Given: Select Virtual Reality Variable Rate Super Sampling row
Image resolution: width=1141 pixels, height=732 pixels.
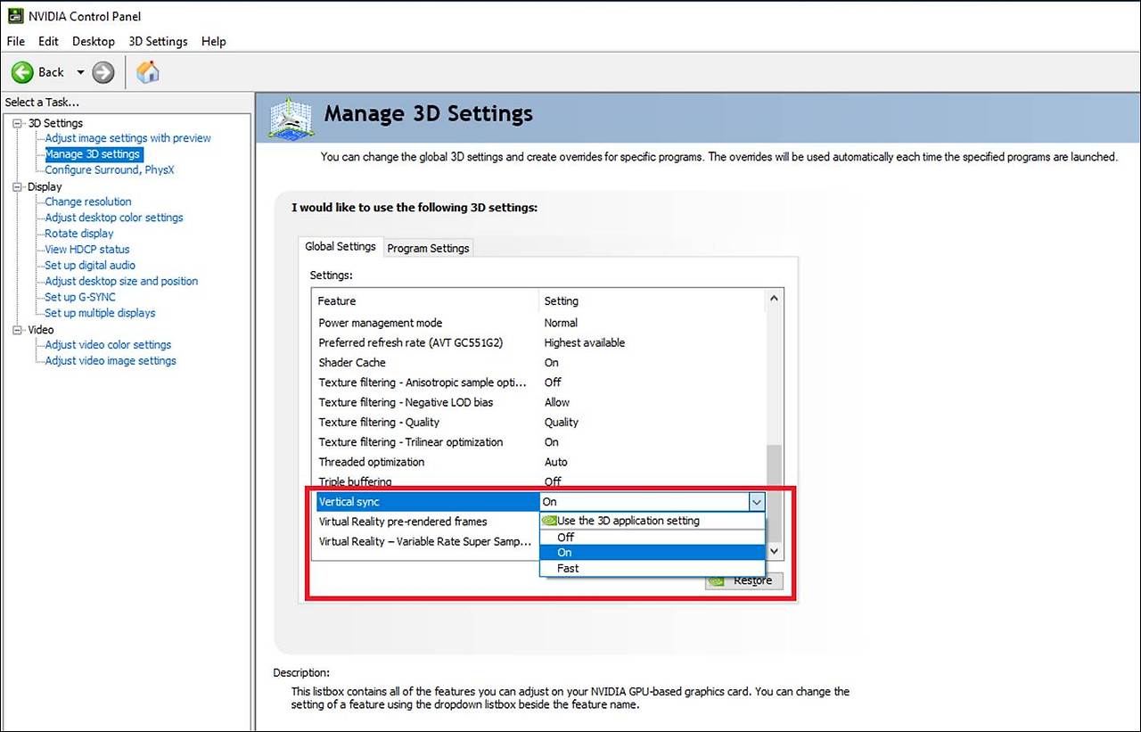Looking at the screenshot, I should (426, 541).
